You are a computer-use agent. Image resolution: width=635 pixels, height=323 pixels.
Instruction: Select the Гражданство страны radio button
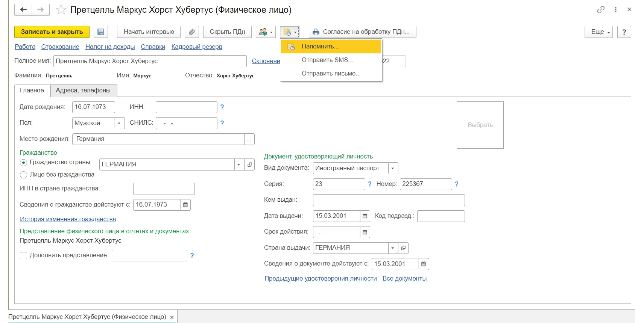click(x=24, y=163)
